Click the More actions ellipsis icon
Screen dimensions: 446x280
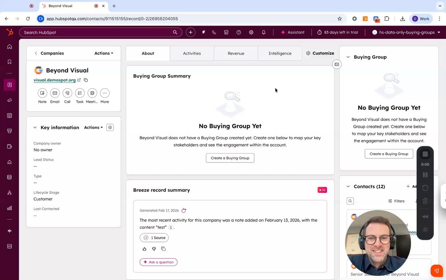click(104, 93)
